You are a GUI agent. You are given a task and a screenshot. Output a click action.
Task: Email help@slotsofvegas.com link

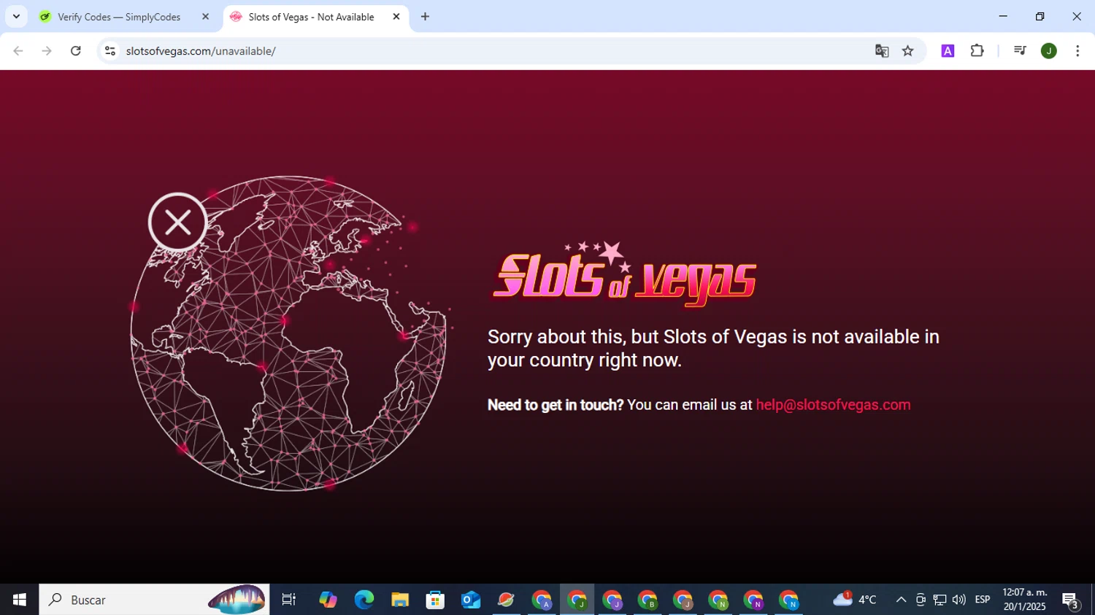pyautogui.click(x=833, y=405)
